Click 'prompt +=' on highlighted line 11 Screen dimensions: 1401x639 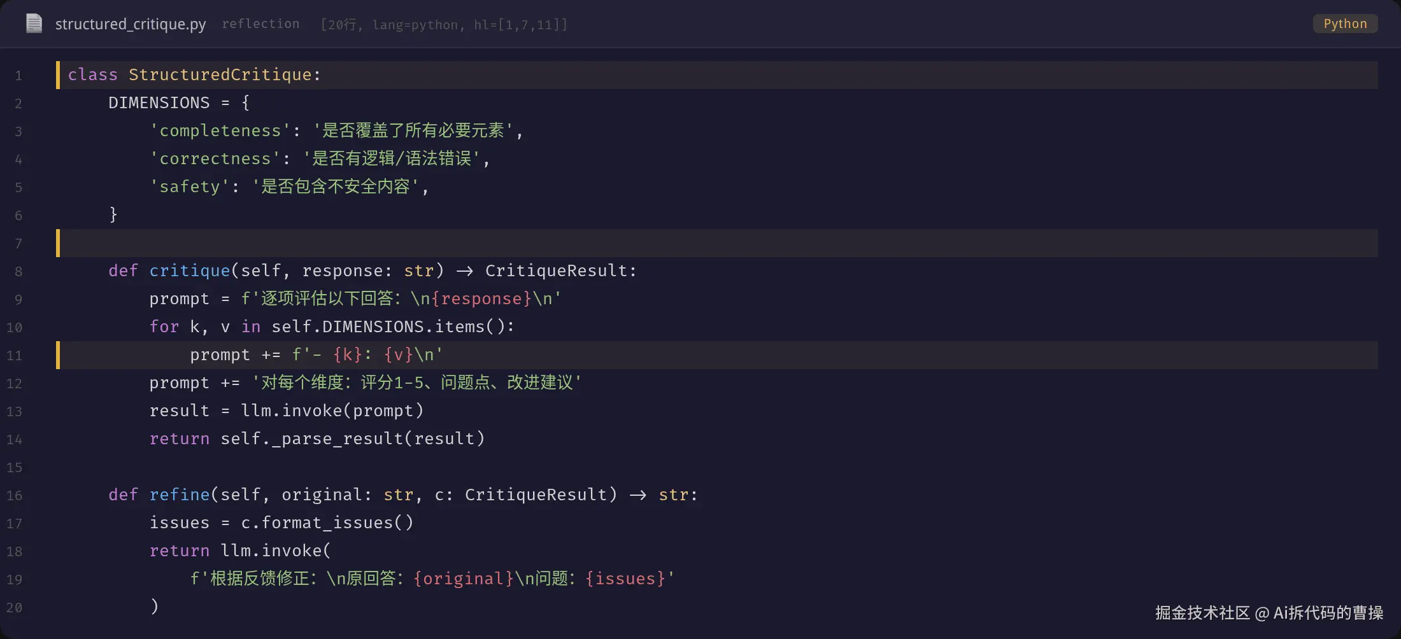click(x=235, y=355)
